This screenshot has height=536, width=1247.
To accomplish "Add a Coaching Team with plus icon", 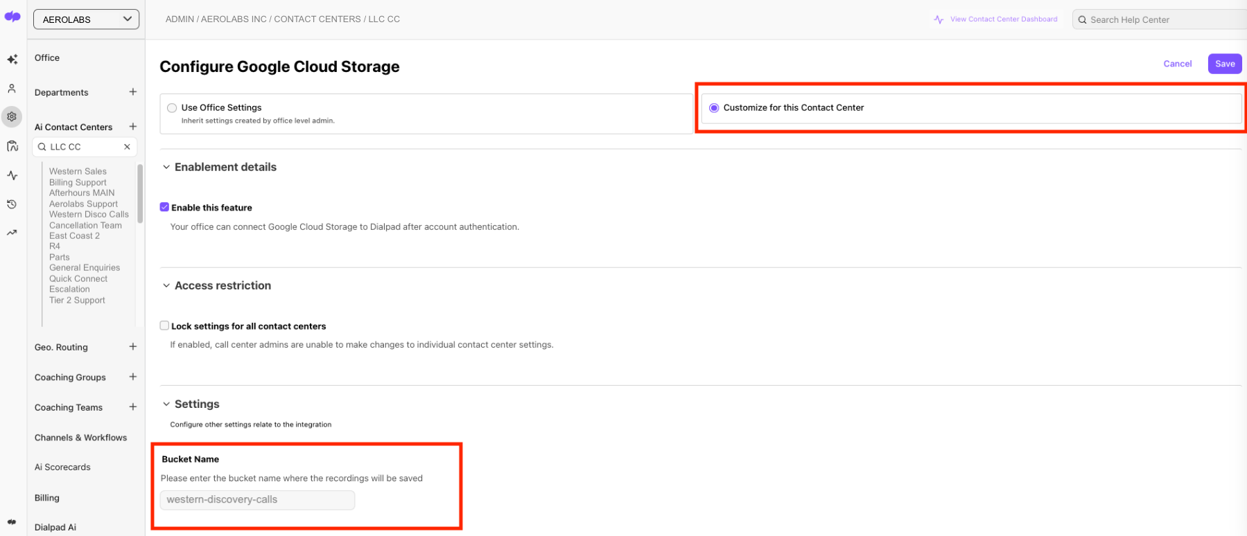I will click(132, 407).
